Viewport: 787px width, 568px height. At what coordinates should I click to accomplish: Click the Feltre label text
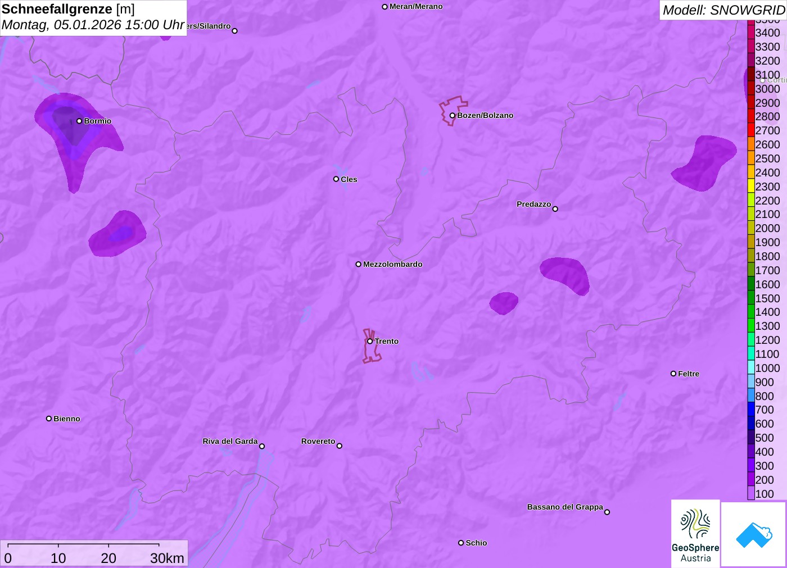689,374
